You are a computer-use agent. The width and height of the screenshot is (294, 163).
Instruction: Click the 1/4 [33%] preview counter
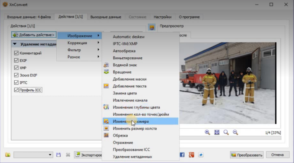(273, 132)
